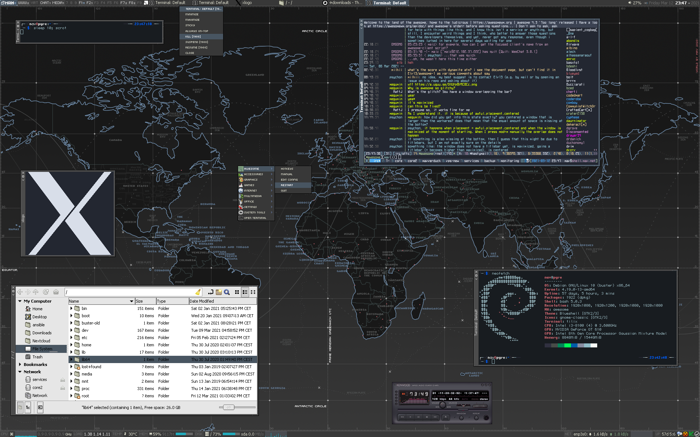Expand the Bookmarks section

click(x=20, y=365)
